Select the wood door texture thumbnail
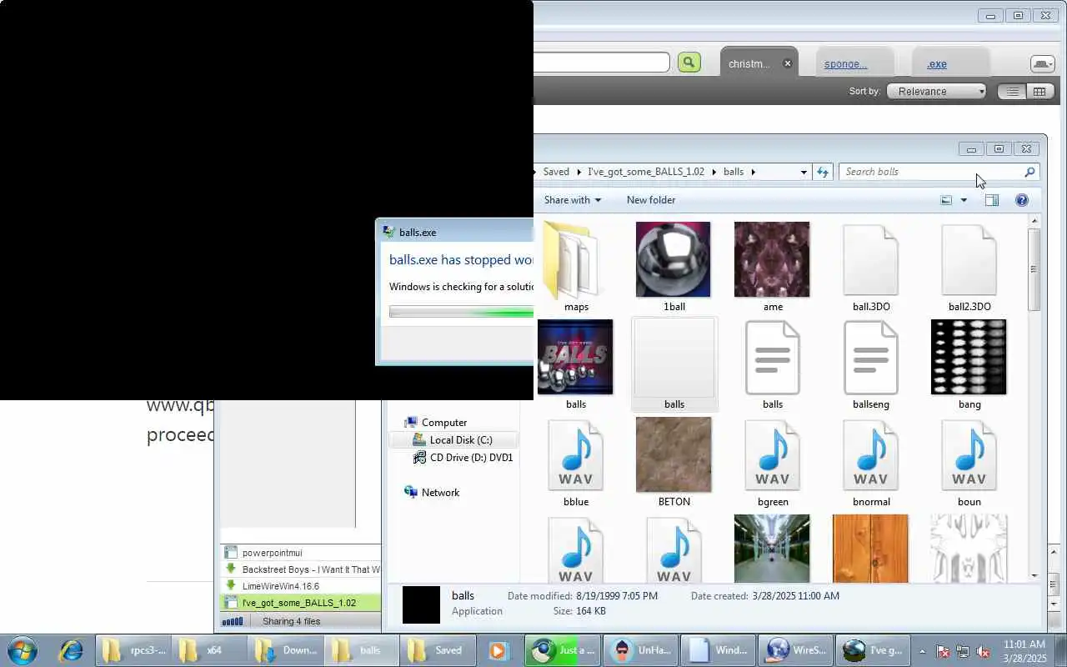 pyautogui.click(x=870, y=549)
